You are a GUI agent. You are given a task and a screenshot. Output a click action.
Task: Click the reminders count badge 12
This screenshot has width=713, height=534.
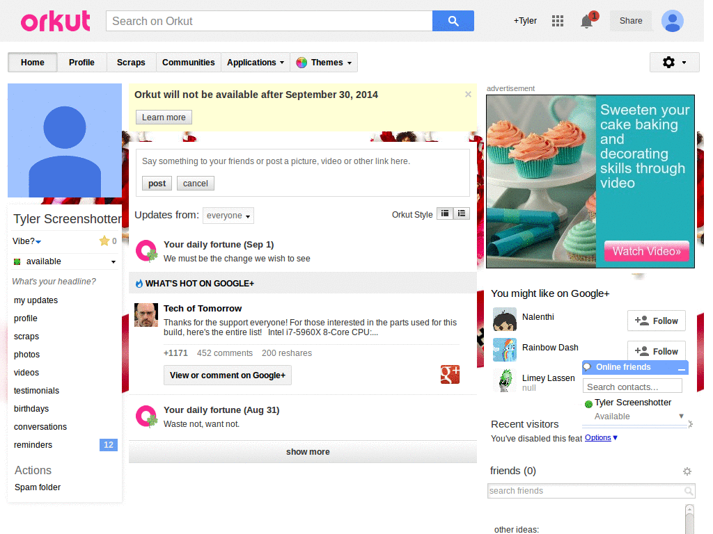point(109,445)
